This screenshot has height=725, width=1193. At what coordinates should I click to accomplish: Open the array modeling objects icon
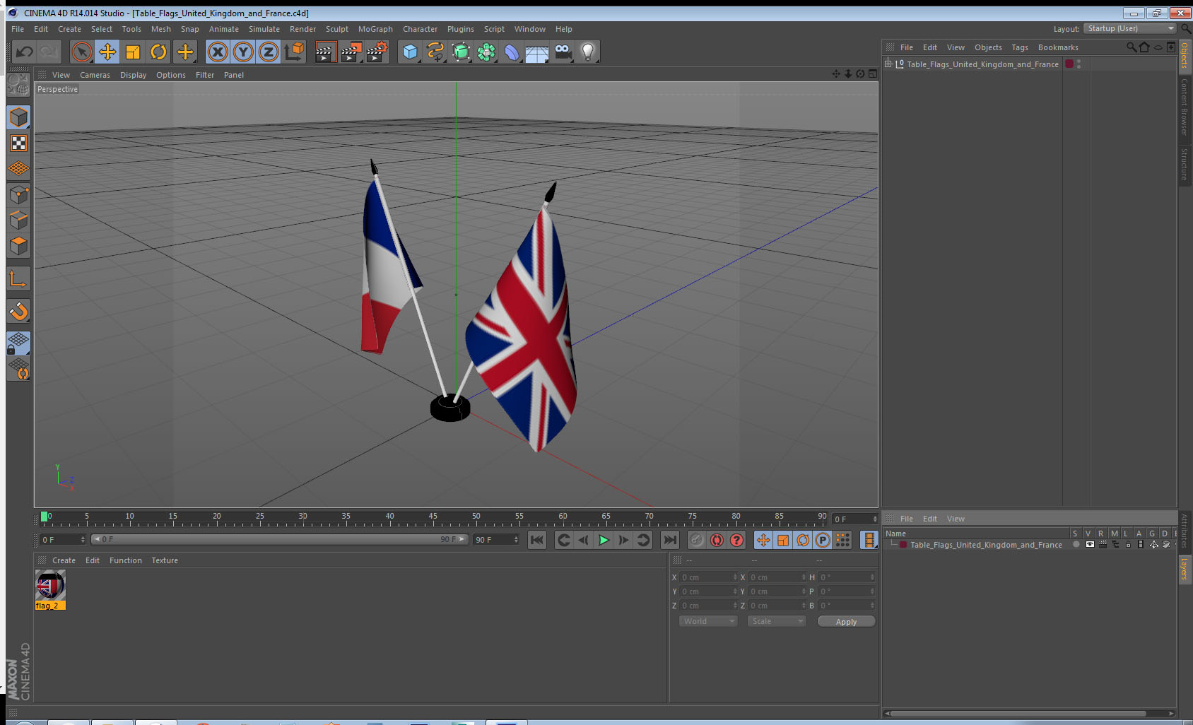[x=486, y=52]
